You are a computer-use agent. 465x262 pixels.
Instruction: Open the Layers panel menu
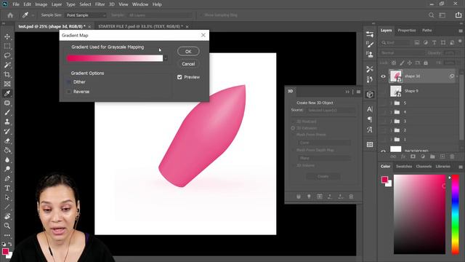click(460, 31)
